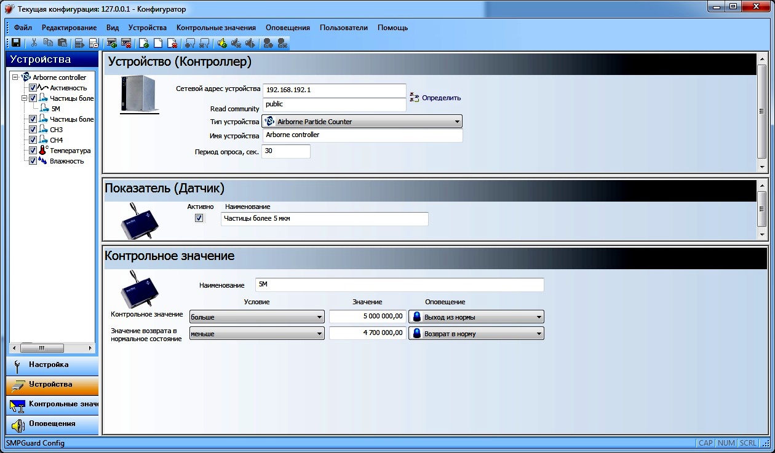Click the Определить link

(441, 98)
